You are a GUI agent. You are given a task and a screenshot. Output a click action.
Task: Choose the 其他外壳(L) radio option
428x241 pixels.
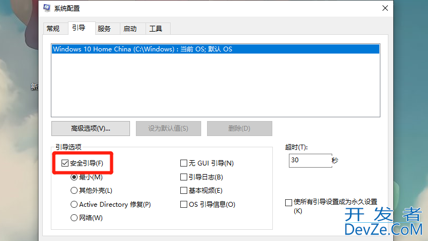point(74,191)
